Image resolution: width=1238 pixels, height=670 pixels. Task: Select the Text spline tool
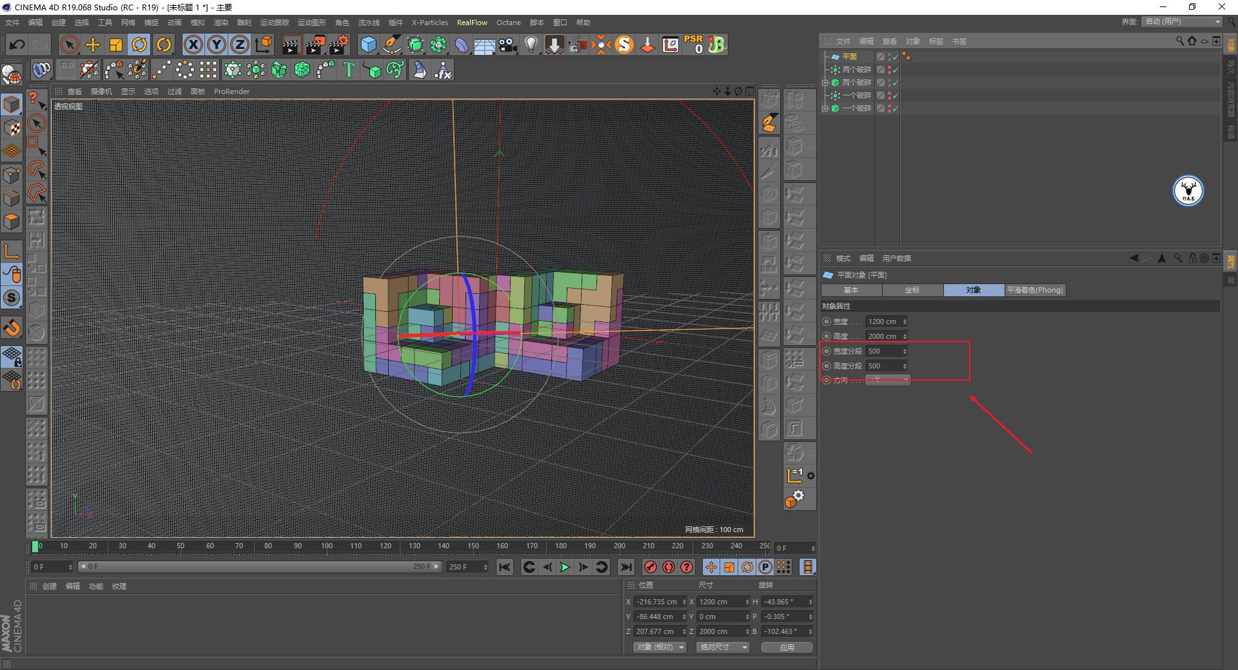click(x=349, y=70)
